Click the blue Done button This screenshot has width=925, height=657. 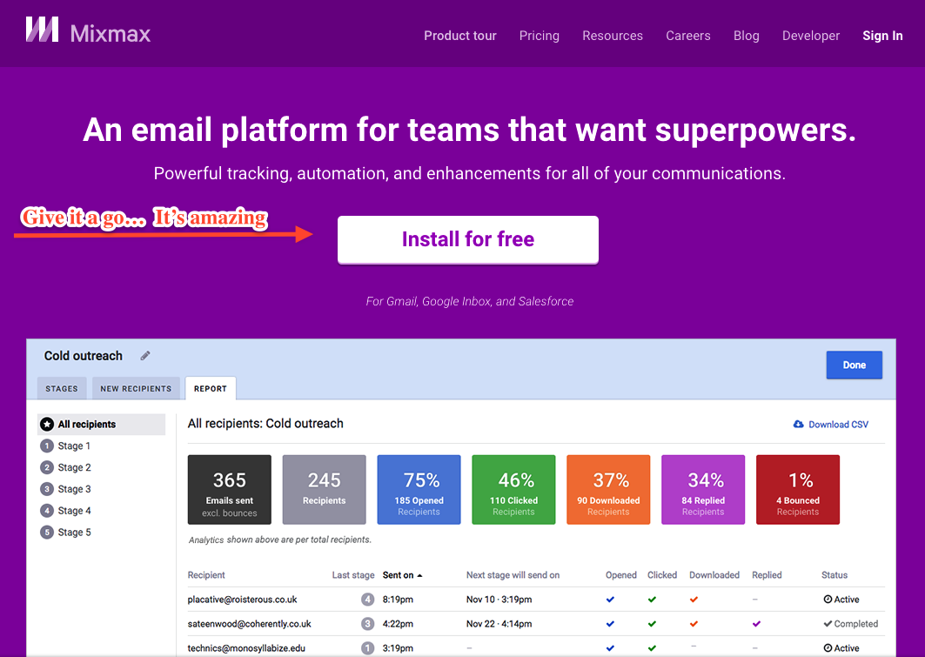tap(854, 365)
